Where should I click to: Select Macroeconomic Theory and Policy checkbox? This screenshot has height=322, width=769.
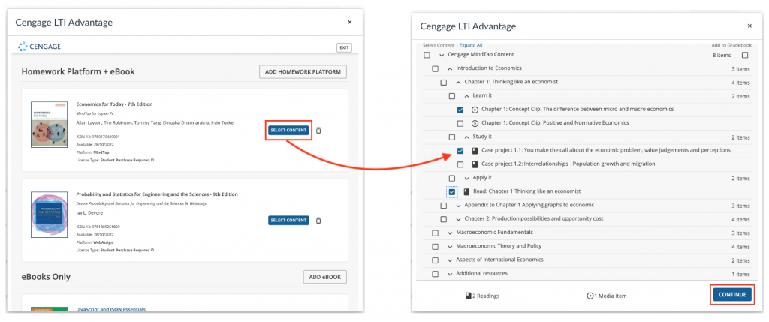pos(435,246)
